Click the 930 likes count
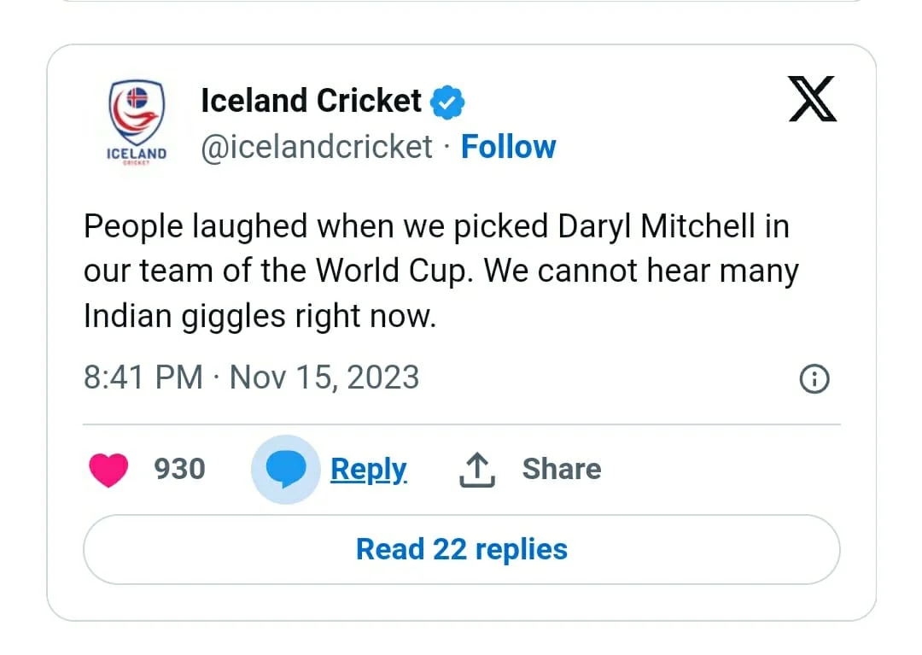The height and width of the screenshot is (655, 922). tap(179, 469)
